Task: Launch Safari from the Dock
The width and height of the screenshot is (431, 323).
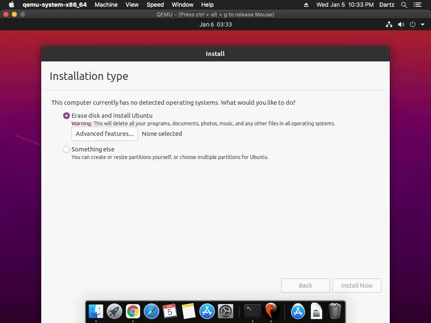Action: tap(152, 312)
